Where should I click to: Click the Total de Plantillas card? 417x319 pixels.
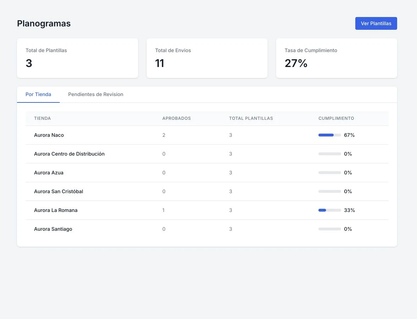point(77,58)
